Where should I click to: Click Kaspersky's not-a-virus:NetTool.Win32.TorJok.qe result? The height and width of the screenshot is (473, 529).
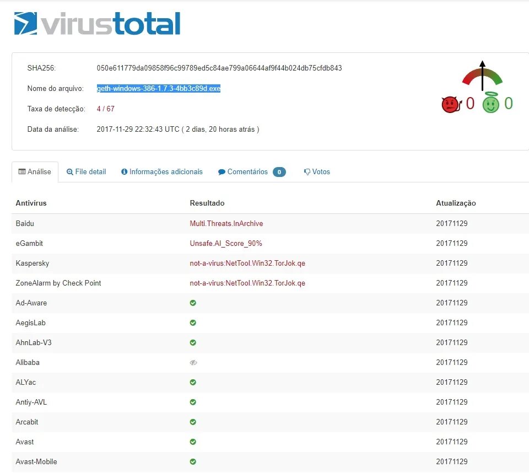(x=247, y=264)
